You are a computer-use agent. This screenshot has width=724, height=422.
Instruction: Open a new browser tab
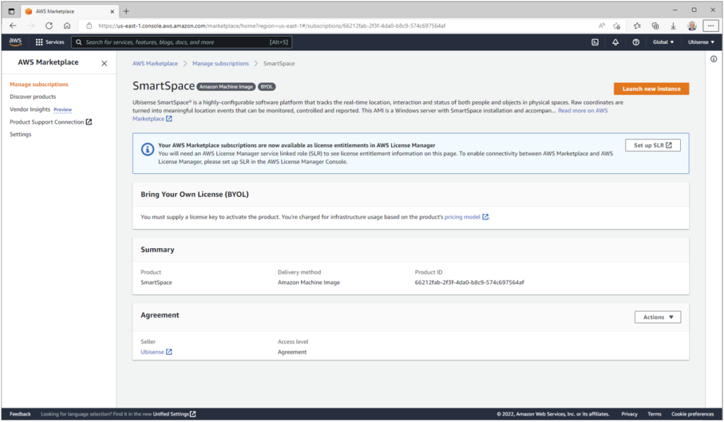(126, 11)
